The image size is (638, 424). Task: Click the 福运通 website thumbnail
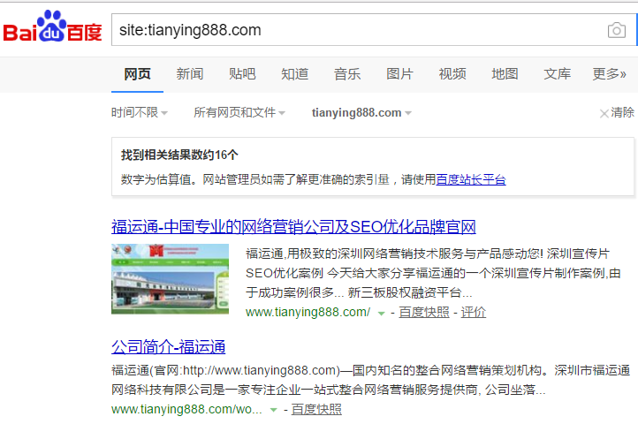coord(170,279)
